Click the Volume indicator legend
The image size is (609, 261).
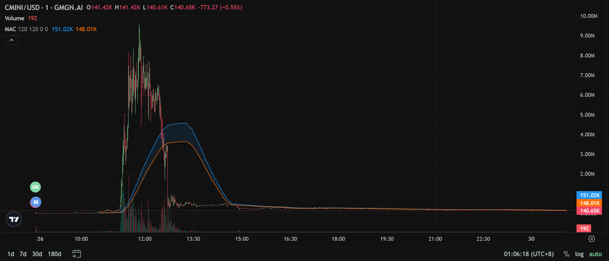[x=15, y=18]
